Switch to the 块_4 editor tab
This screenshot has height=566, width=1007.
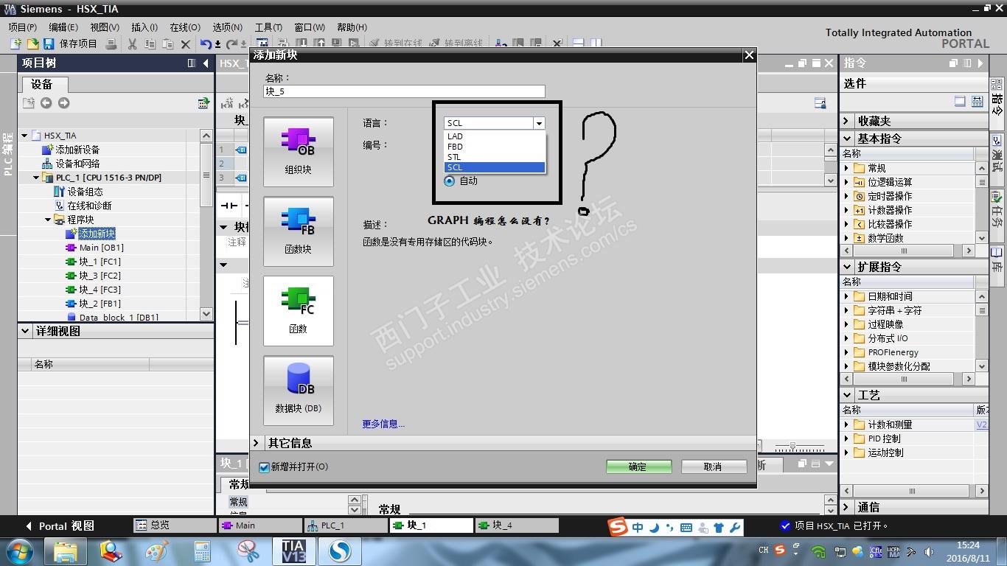(x=517, y=525)
